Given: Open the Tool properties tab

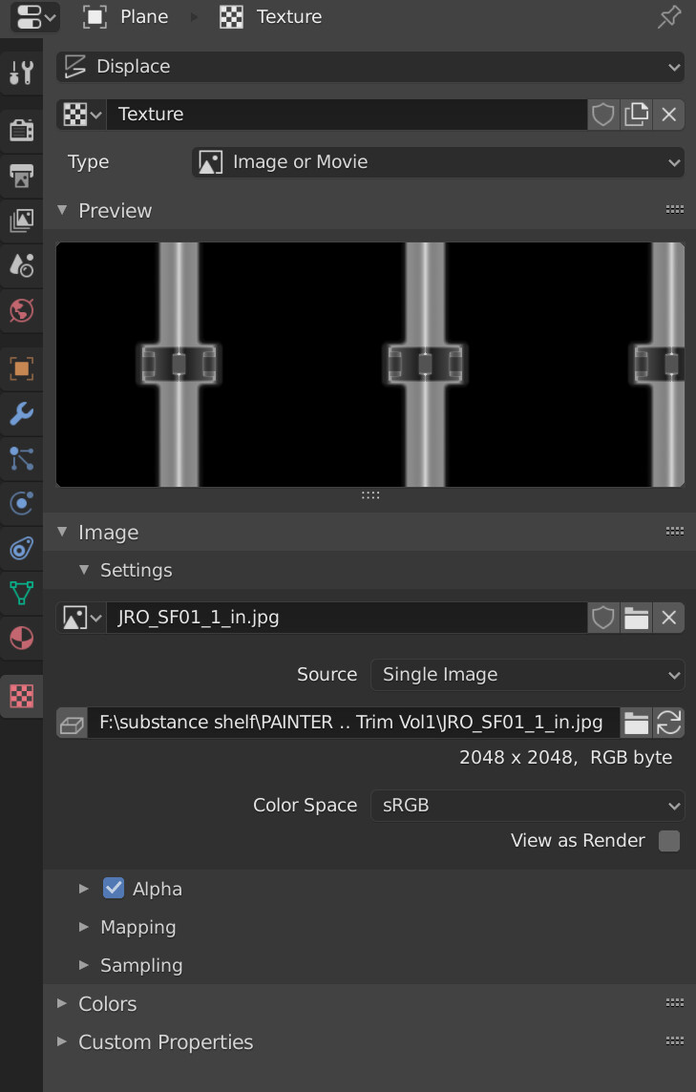Looking at the screenshot, I should [x=21, y=72].
